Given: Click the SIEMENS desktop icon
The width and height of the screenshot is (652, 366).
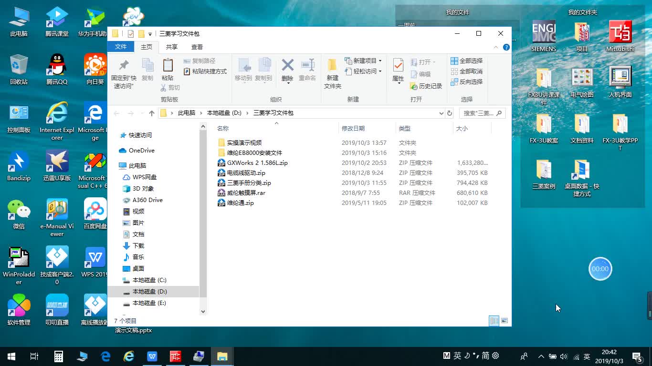Looking at the screenshot, I should (x=544, y=37).
